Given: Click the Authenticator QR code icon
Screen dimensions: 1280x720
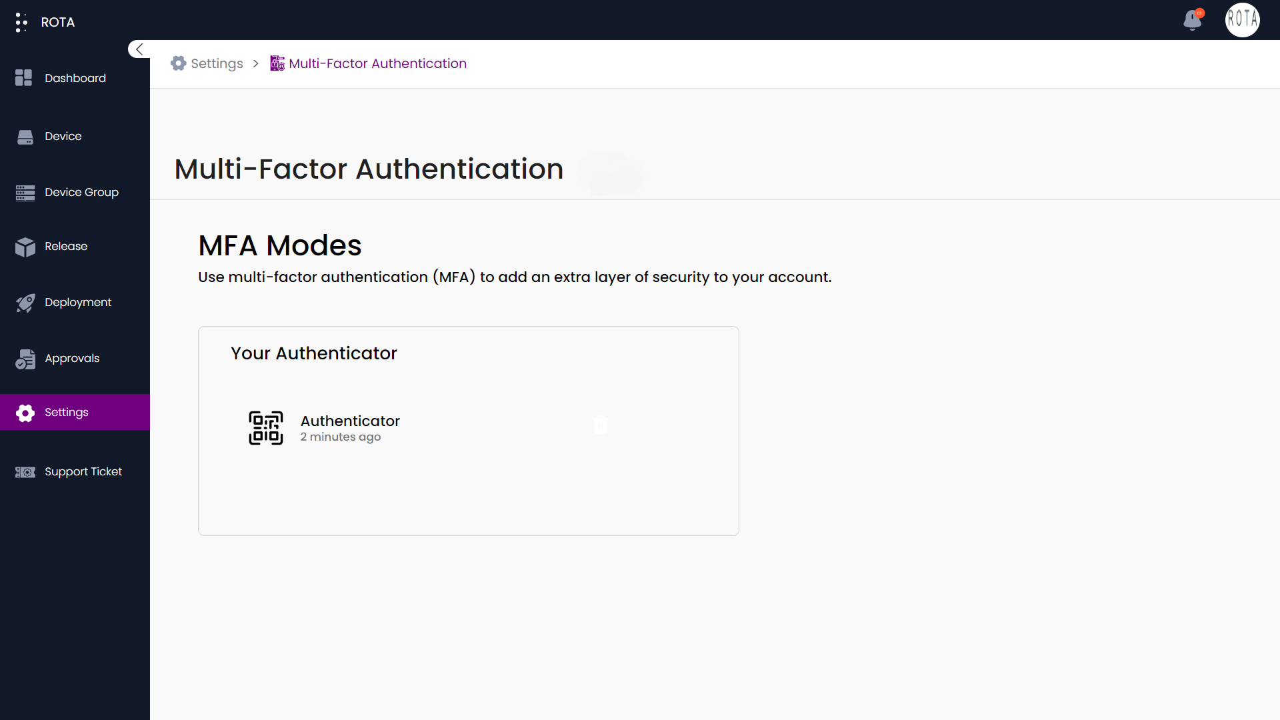Looking at the screenshot, I should [266, 428].
